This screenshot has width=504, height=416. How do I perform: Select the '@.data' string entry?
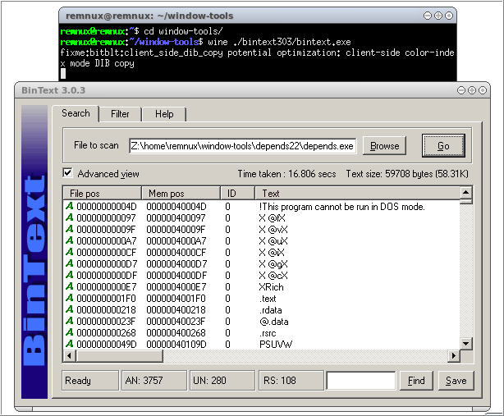pos(274,322)
